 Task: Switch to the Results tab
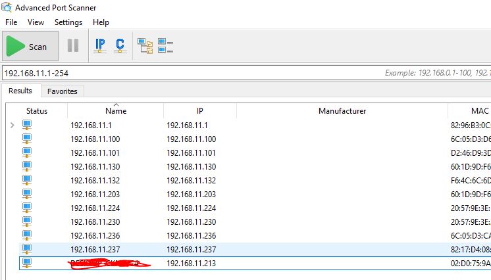click(20, 91)
